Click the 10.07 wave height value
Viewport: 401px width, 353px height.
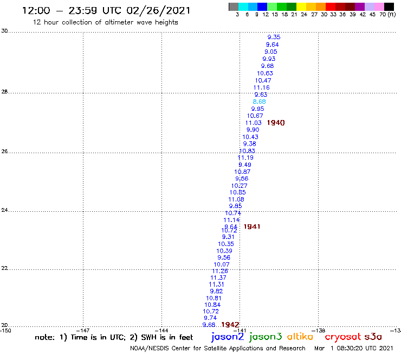point(222,264)
